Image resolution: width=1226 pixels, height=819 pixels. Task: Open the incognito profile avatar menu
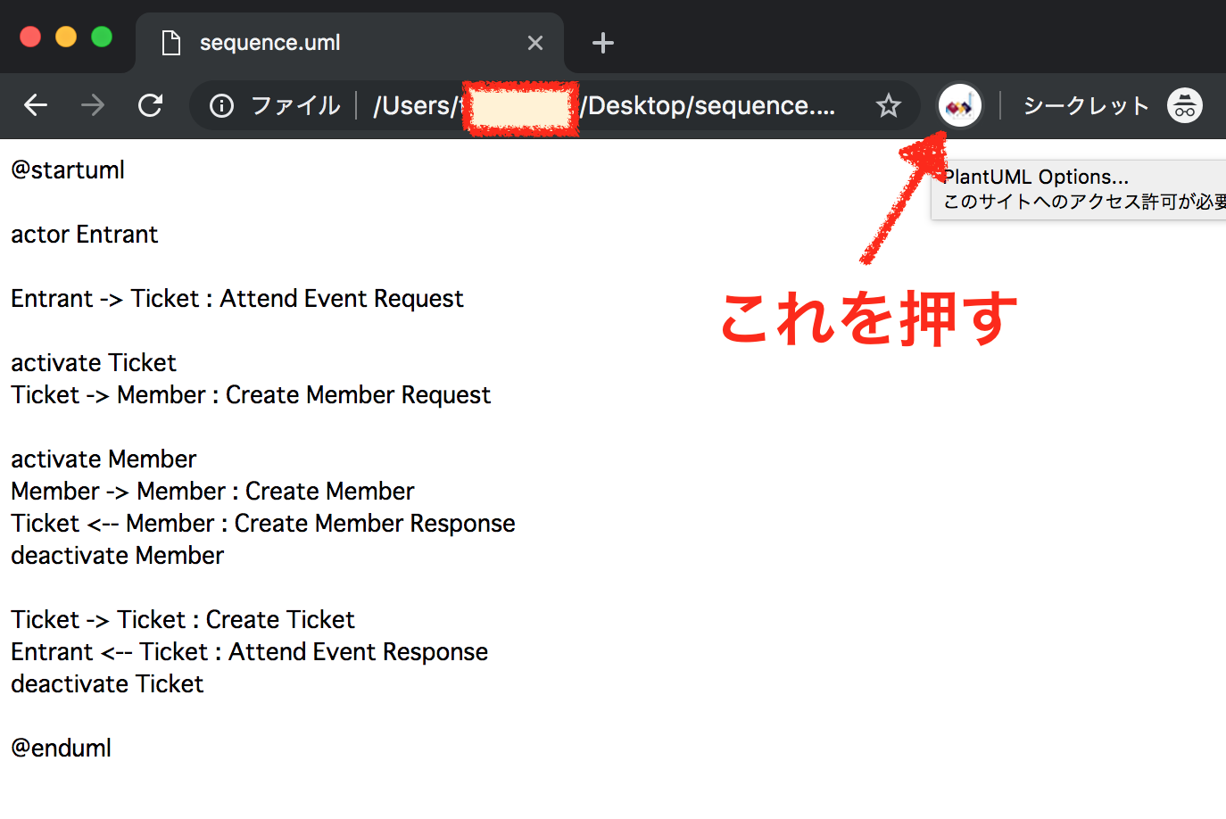click(1184, 104)
